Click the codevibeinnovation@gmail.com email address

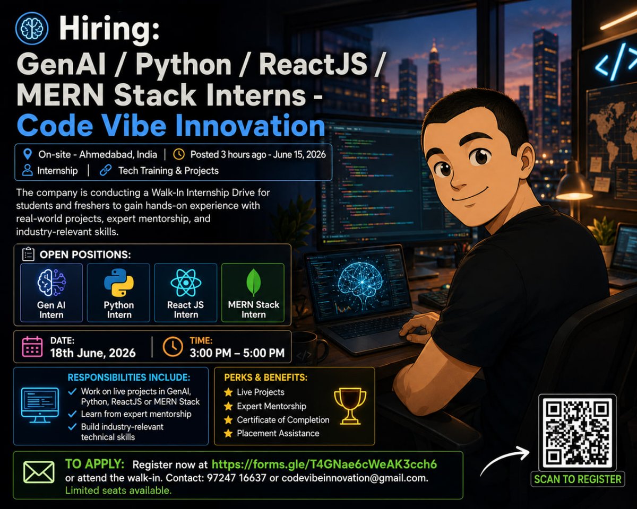click(x=354, y=478)
